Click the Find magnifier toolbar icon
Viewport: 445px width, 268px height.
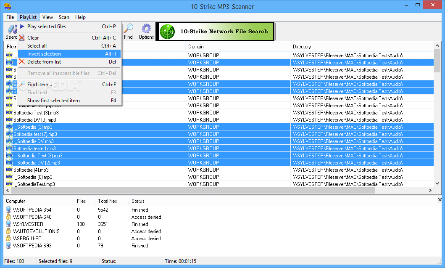pos(129,29)
